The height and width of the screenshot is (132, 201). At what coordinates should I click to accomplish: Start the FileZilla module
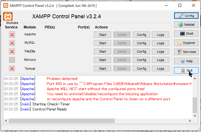pos(102,51)
